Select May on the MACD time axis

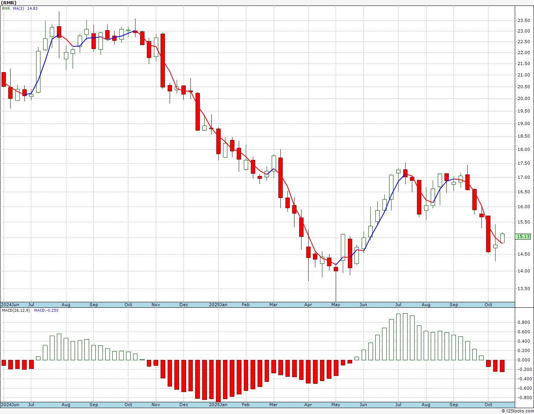[336, 405]
